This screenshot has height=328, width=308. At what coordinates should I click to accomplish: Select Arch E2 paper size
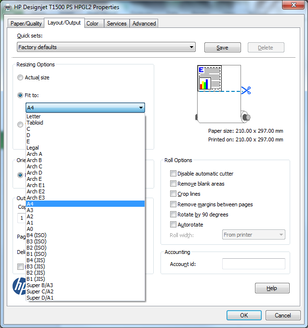[x=85, y=191]
